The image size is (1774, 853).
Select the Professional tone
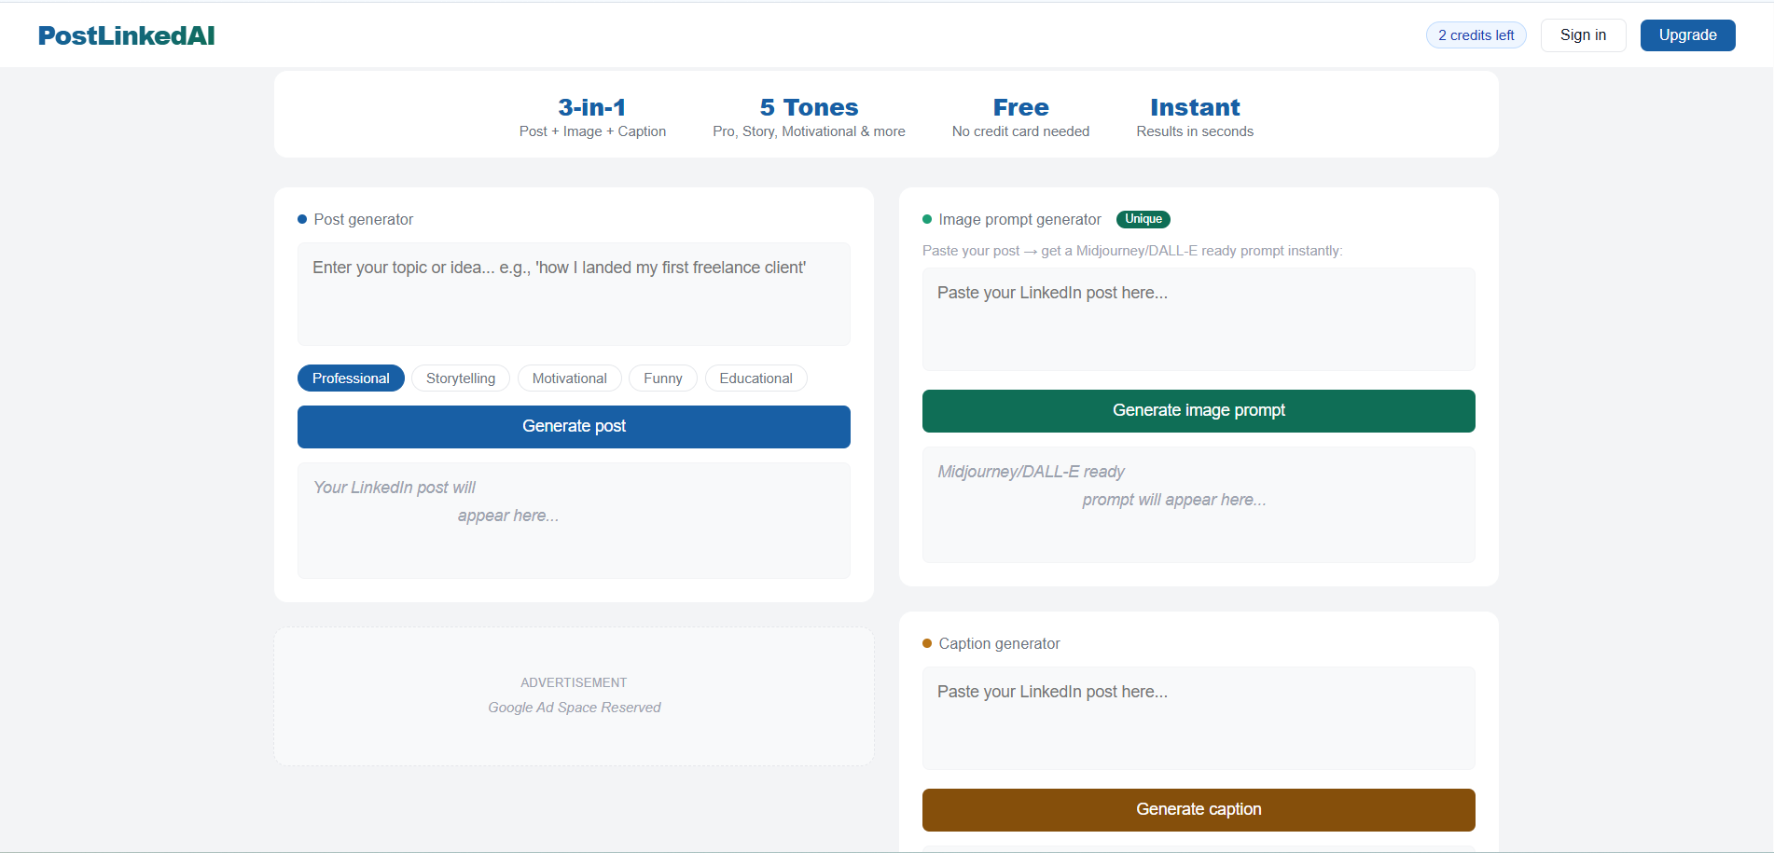coord(351,378)
